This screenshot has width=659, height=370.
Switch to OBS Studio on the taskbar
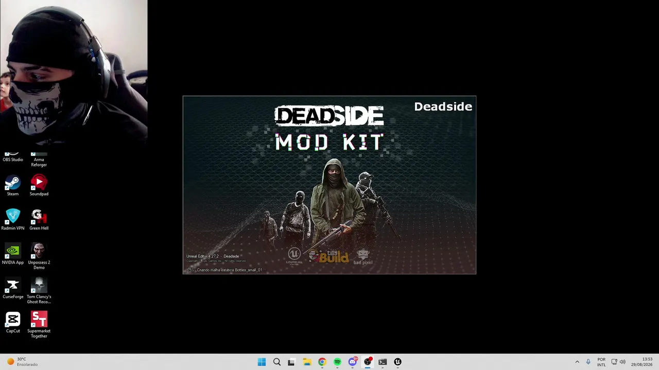point(368,362)
